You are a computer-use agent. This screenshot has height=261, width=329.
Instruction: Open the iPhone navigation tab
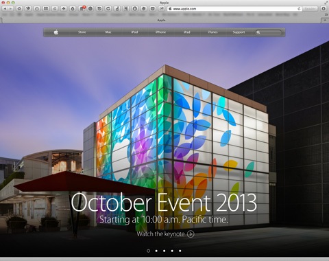(160, 32)
